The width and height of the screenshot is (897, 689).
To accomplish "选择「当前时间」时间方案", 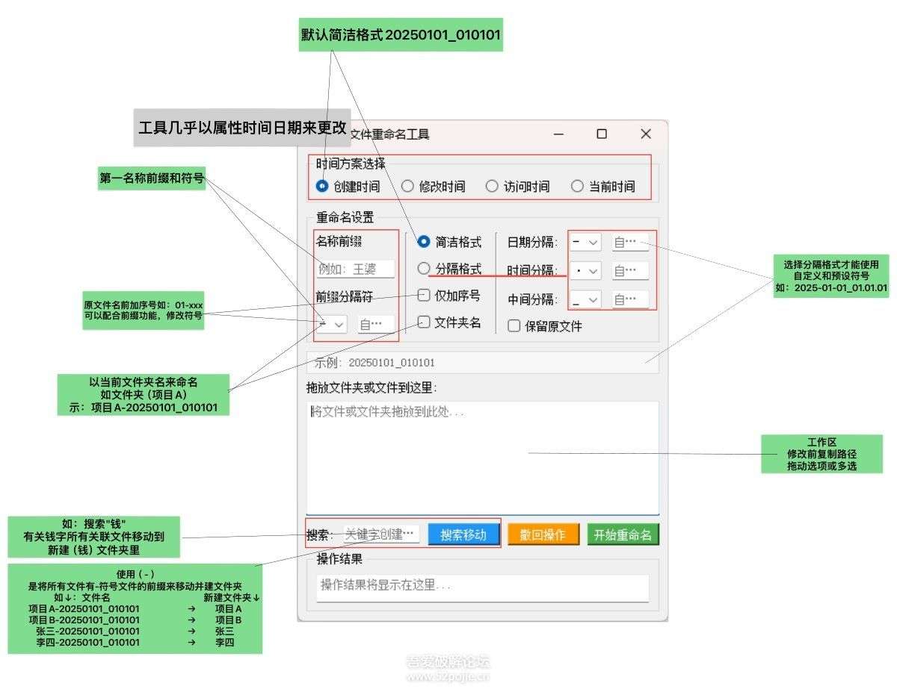I will click(x=577, y=186).
